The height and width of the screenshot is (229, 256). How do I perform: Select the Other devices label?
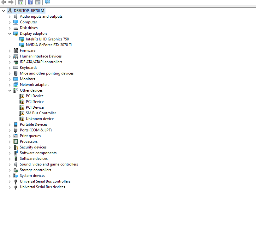point(31,90)
